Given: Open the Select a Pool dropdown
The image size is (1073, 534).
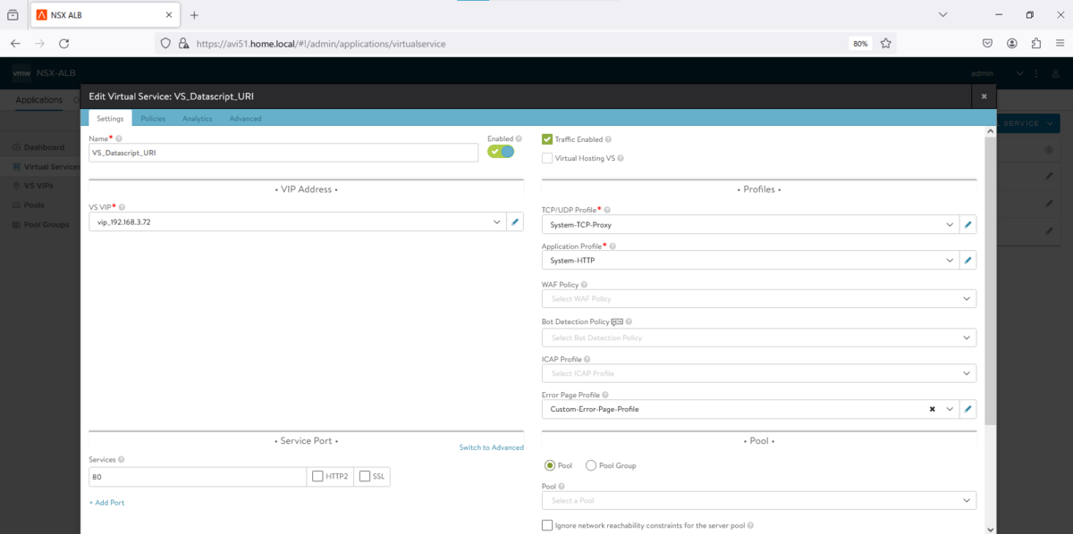Looking at the screenshot, I should (x=759, y=500).
